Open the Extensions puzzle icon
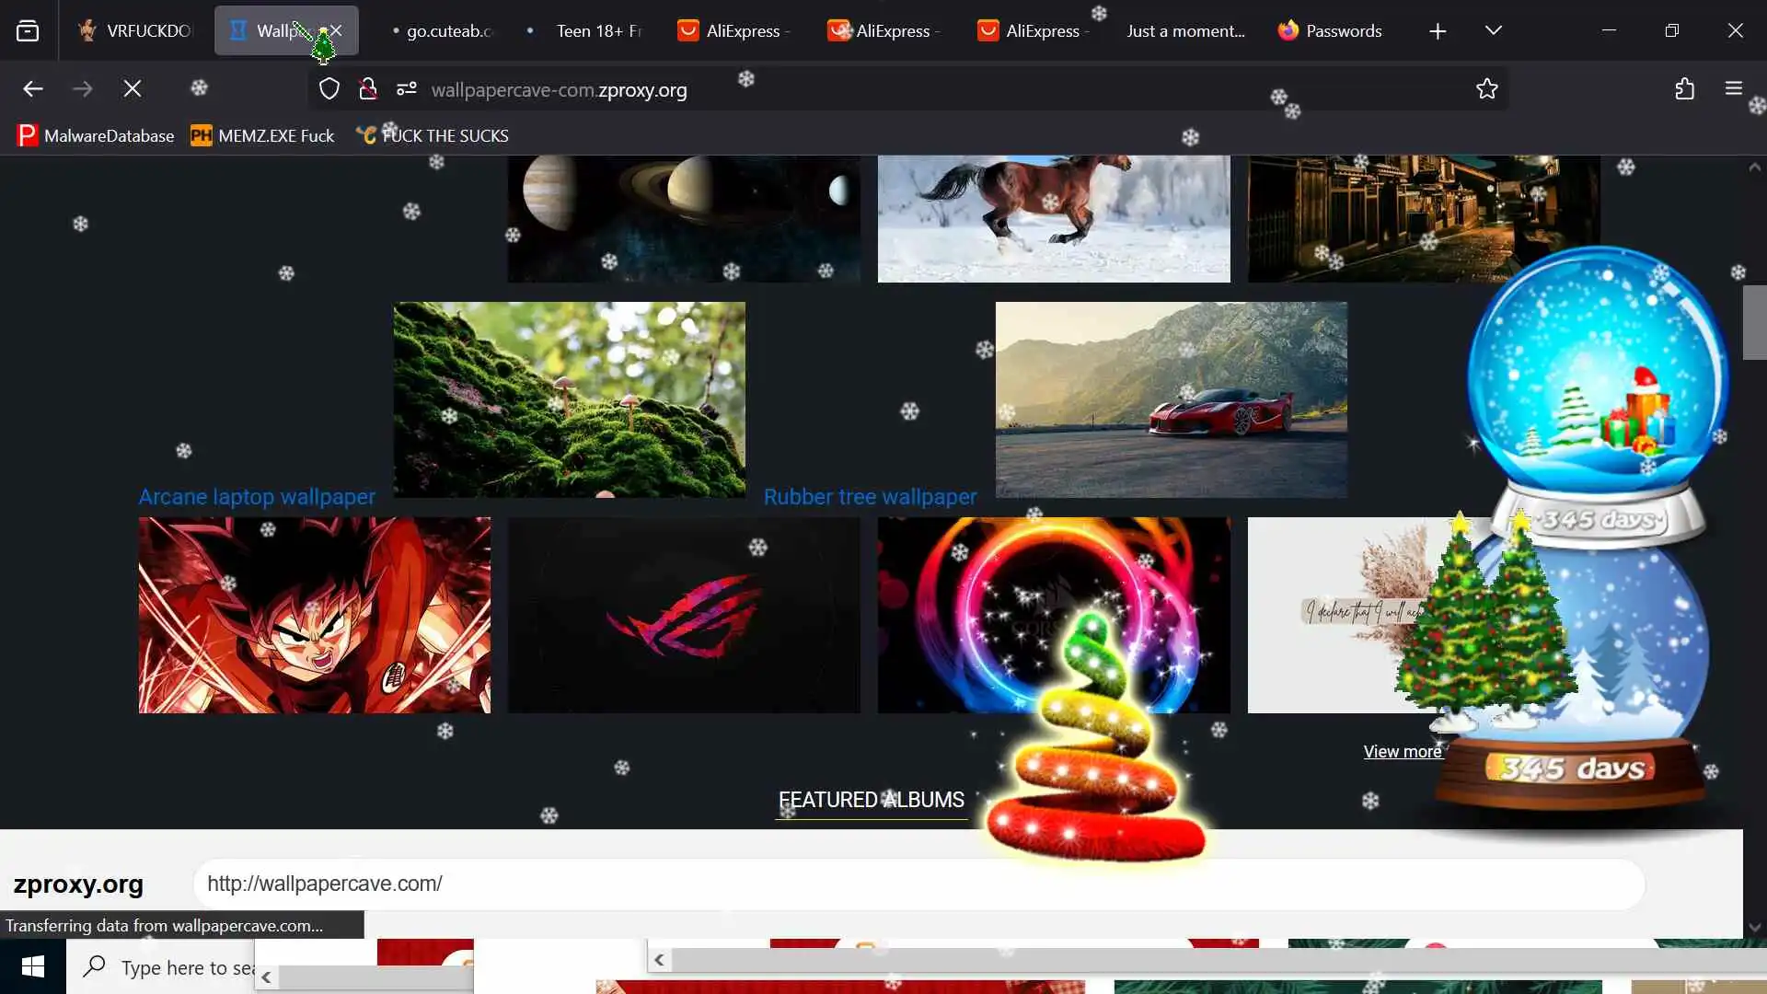The height and width of the screenshot is (994, 1767). (1685, 89)
